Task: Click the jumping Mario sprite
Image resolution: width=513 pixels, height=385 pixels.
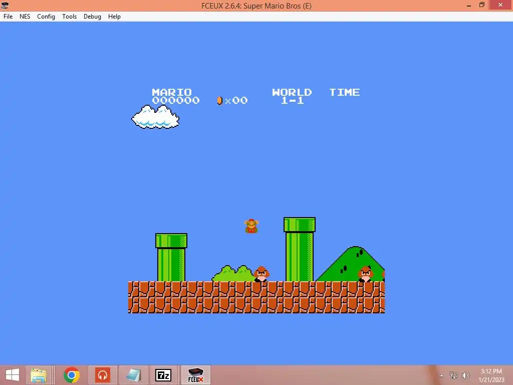Action: click(x=251, y=226)
